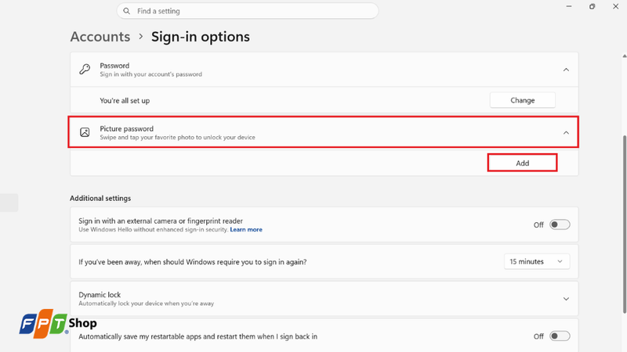The width and height of the screenshot is (627, 352).
Task: Open the 15 minutes sign-in dropdown
Action: [537, 262]
